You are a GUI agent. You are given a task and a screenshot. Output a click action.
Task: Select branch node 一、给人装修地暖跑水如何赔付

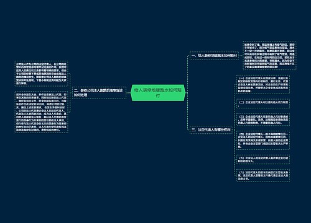214,56
